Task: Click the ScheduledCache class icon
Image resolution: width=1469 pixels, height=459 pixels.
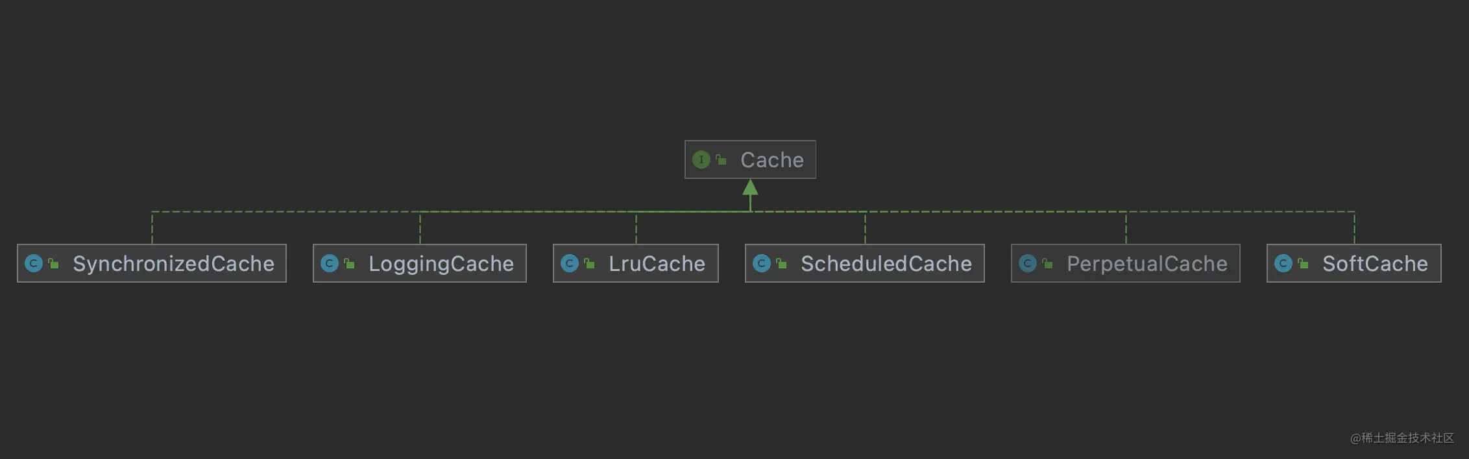Action: (x=762, y=263)
